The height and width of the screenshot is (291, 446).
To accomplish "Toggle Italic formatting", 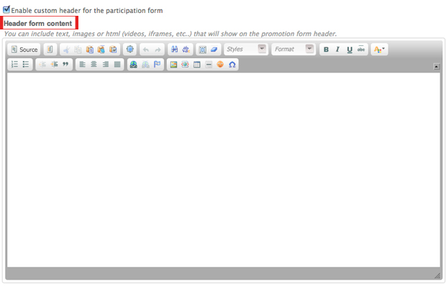I will [337, 50].
